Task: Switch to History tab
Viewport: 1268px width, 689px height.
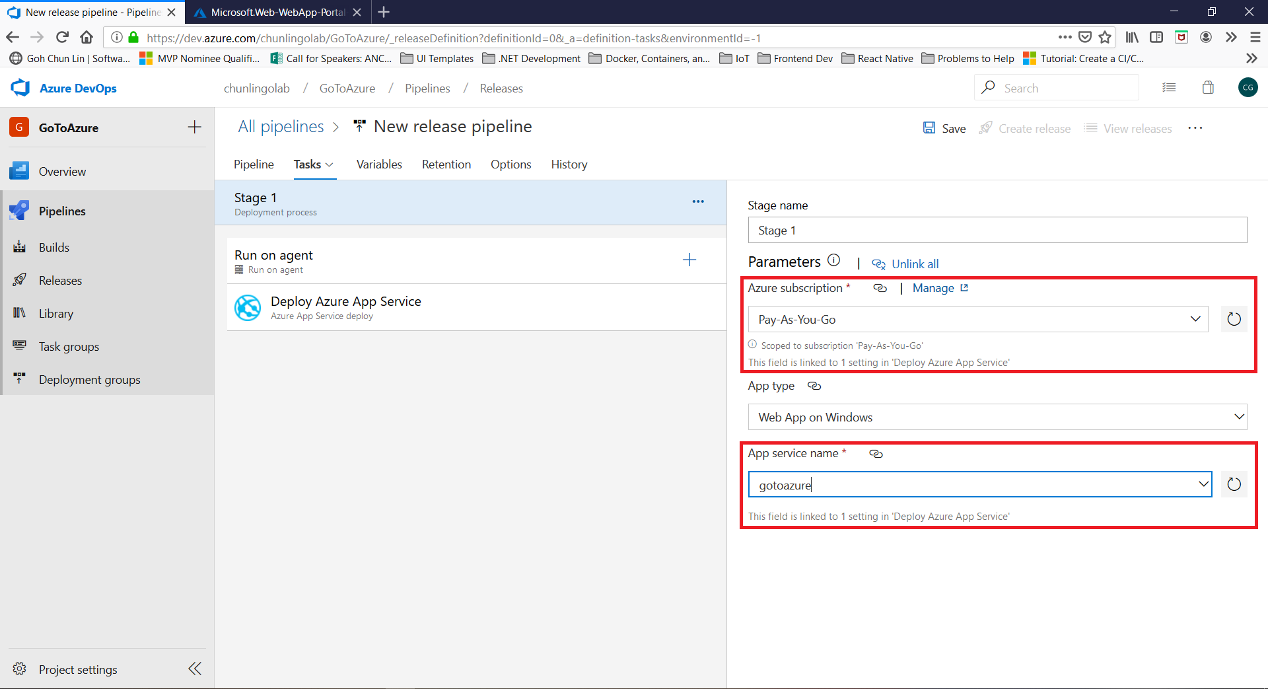Action: 569,164
